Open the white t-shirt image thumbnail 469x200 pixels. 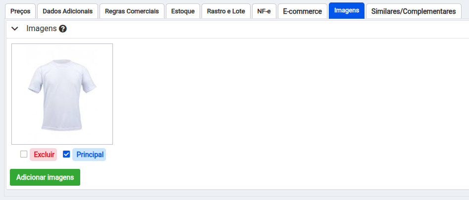tap(62, 94)
